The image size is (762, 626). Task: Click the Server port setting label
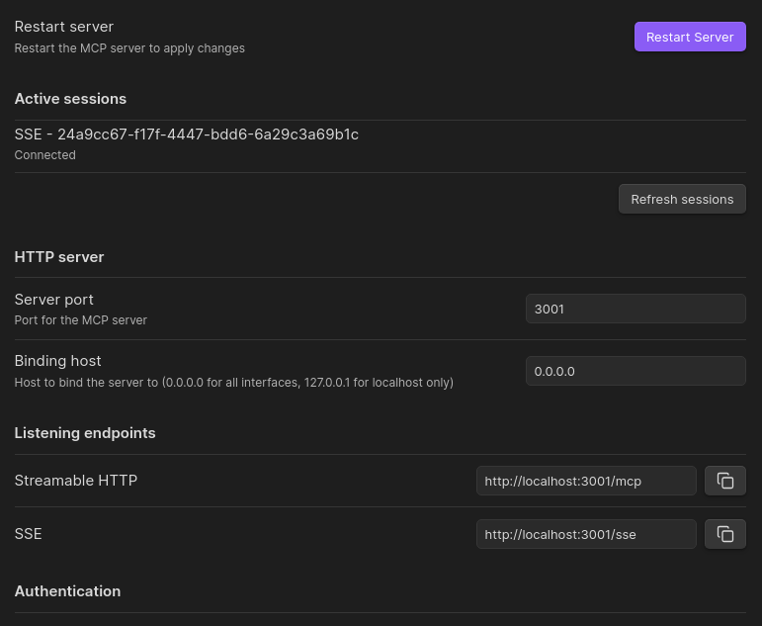click(54, 300)
